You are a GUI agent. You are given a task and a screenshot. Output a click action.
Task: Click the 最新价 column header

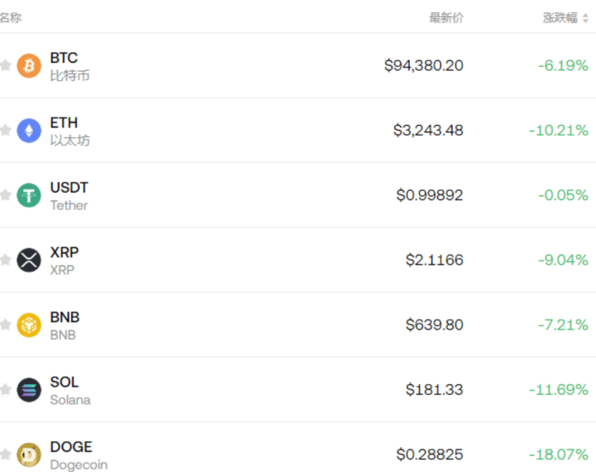click(446, 18)
